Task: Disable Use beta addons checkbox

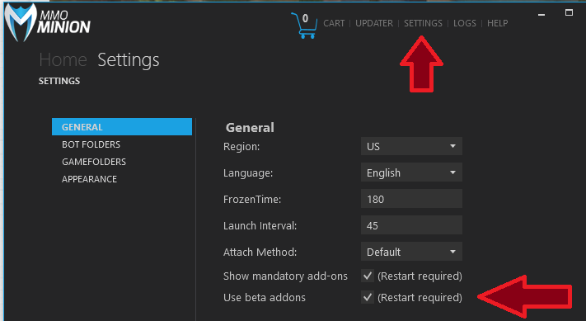Action: tap(368, 297)
